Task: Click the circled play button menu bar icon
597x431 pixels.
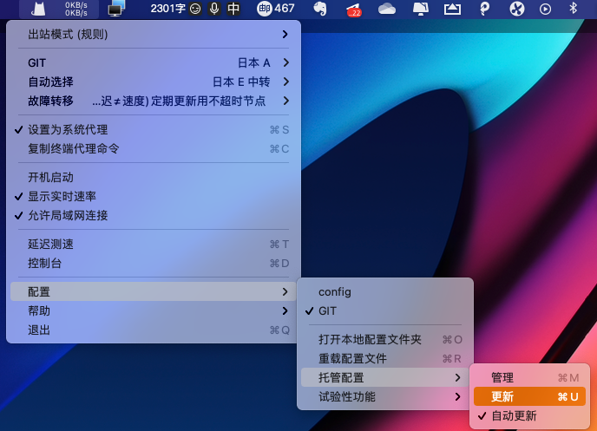Action: [x=546, y=9]
